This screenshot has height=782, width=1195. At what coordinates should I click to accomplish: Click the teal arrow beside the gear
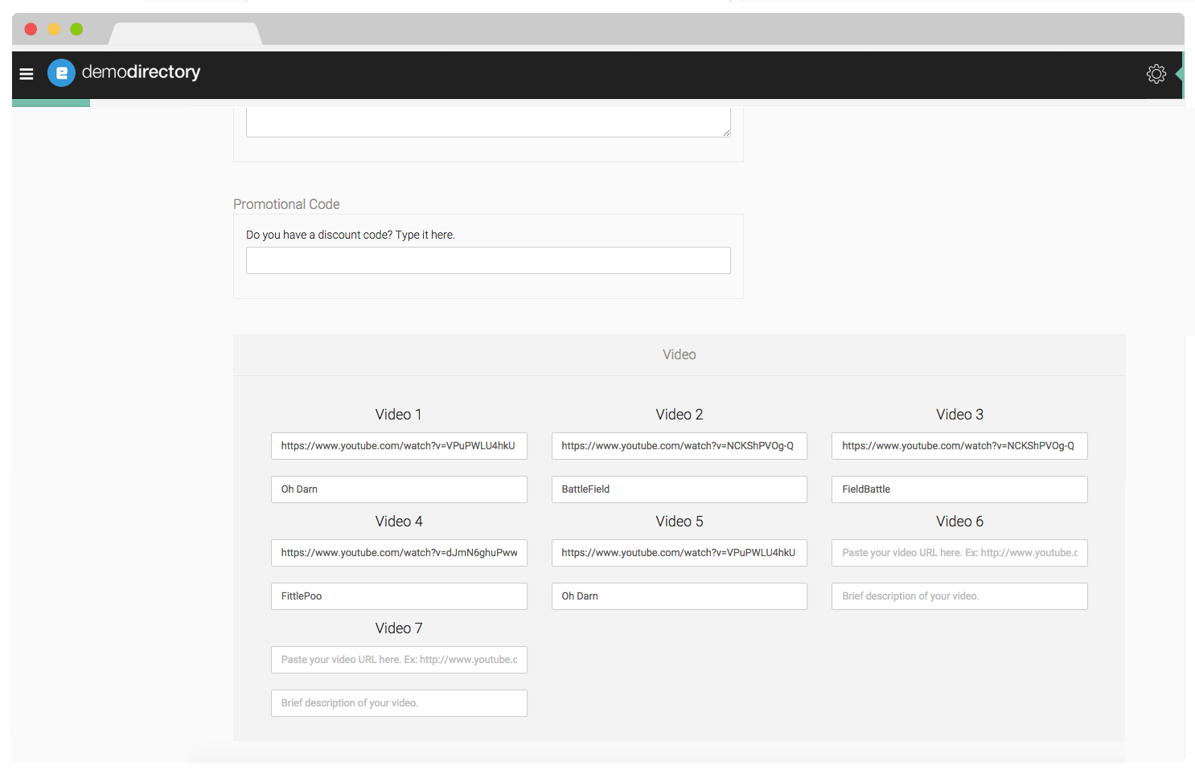coord(1179,74)
